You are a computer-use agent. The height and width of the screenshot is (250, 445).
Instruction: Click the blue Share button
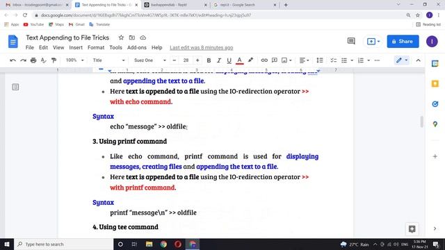point(403,42)
